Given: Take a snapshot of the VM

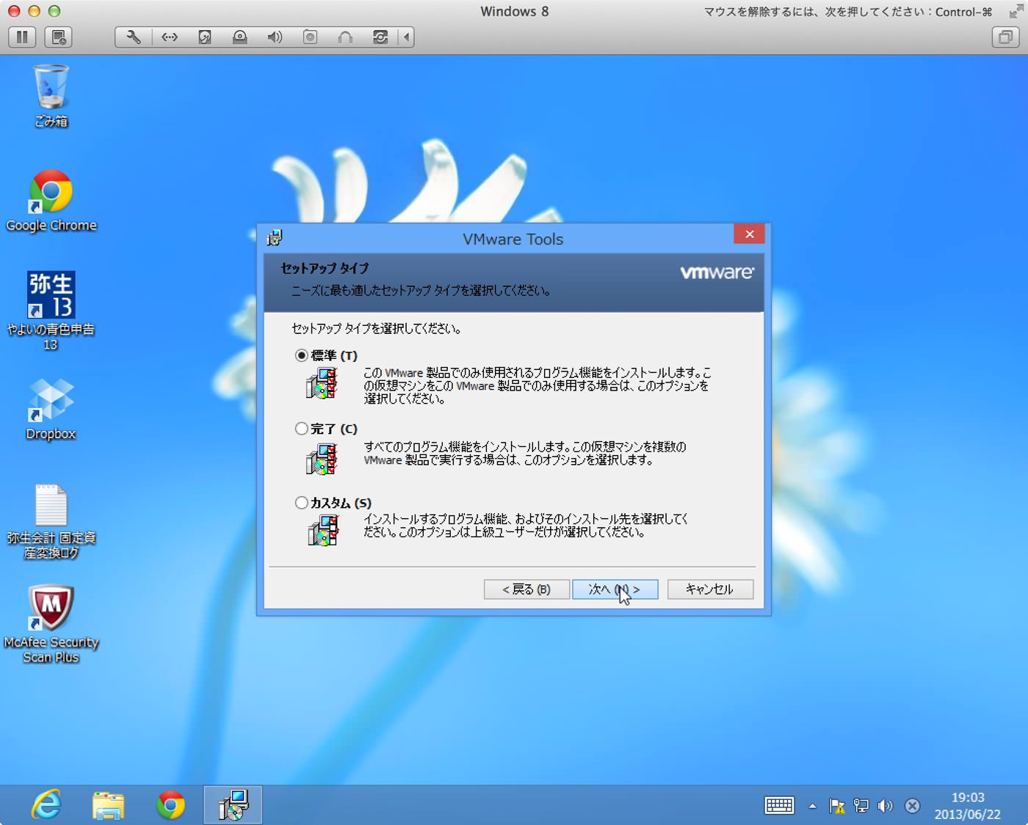Looking at the screenshot, I should tap(58, 37).
